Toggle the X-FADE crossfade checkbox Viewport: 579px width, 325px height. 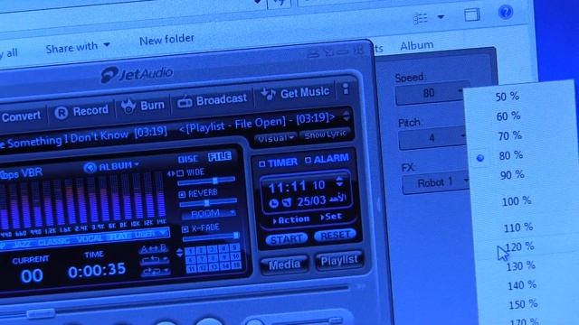(x=185, y=229)
